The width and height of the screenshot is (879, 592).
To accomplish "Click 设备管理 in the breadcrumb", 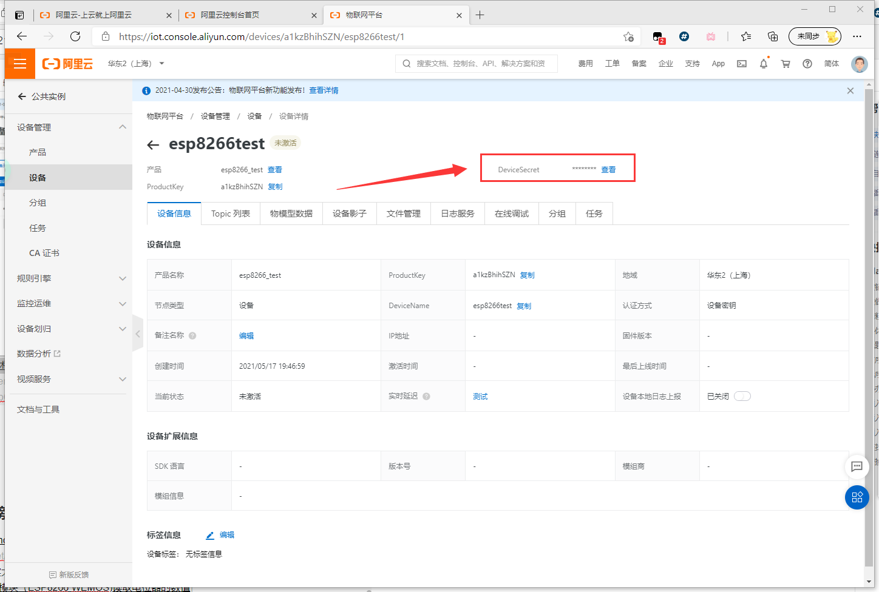I will pyautogui.click(x=215, y=116).
